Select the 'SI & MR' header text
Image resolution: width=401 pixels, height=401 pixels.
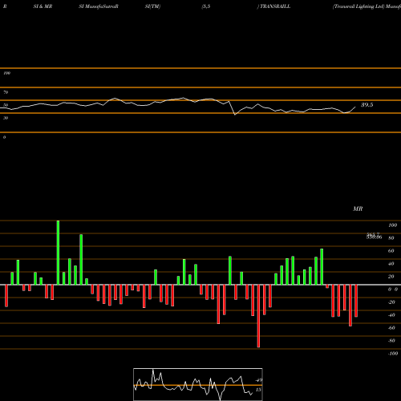43,6
